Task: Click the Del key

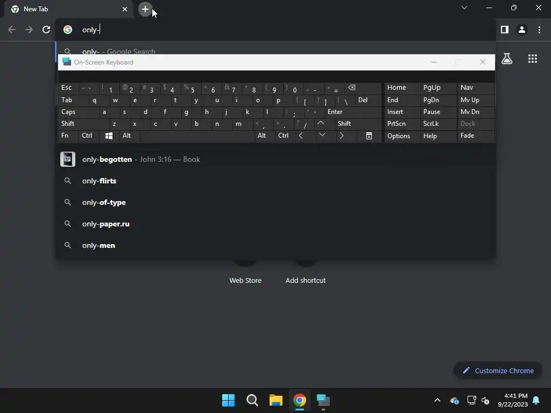Action: [369, 100]
